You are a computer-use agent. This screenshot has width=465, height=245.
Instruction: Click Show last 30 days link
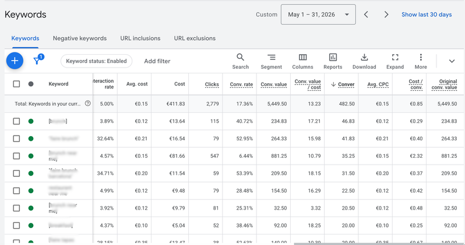(427, 15)
